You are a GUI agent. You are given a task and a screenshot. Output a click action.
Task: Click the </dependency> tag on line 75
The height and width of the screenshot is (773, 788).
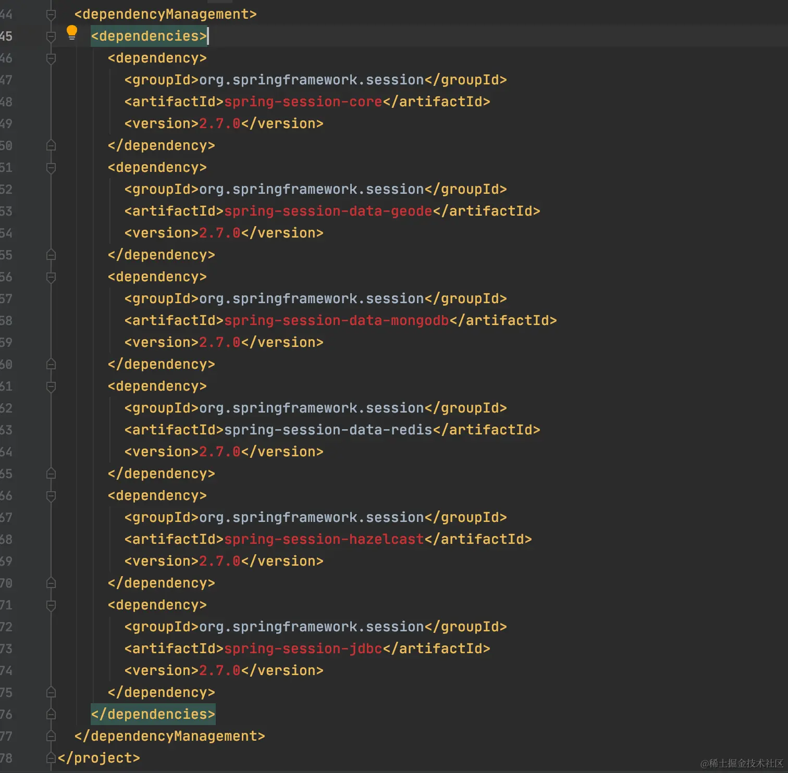coord(162,692)
